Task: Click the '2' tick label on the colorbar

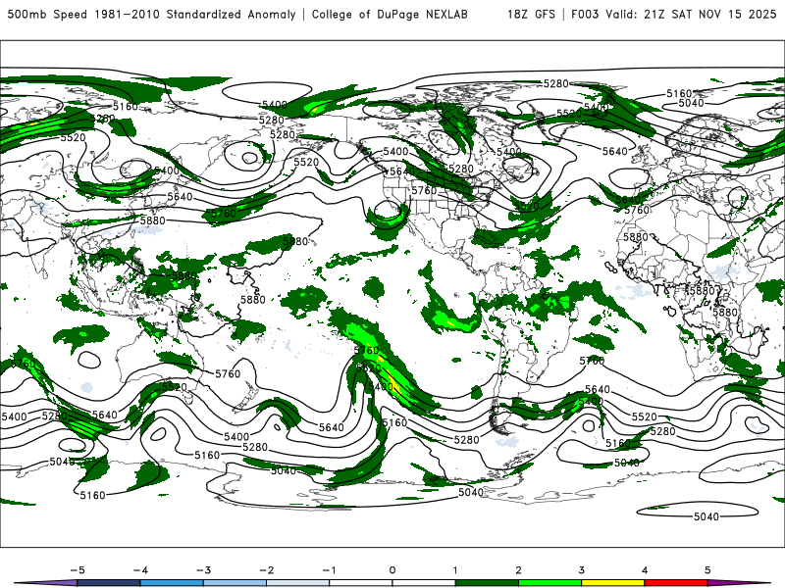Action: pyautogui.click(x=518, y=570)
